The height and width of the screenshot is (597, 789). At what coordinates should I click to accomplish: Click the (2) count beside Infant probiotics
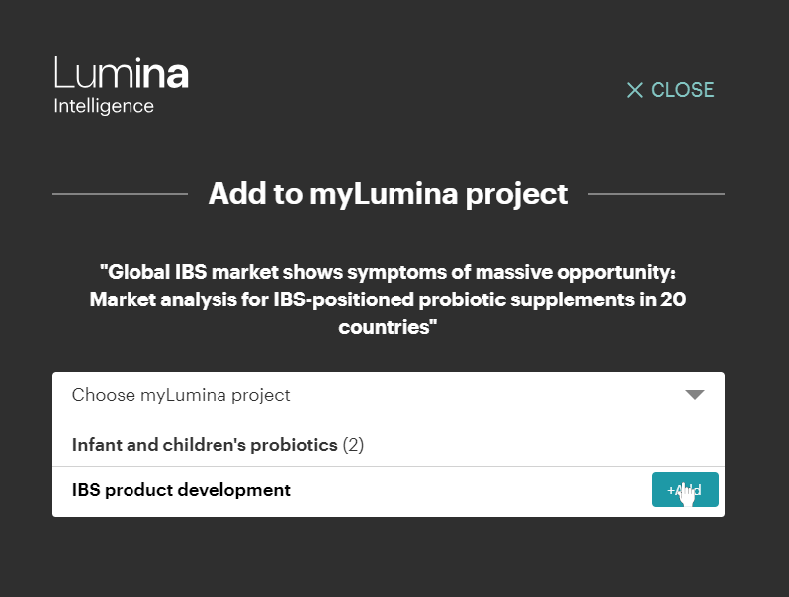353,445
